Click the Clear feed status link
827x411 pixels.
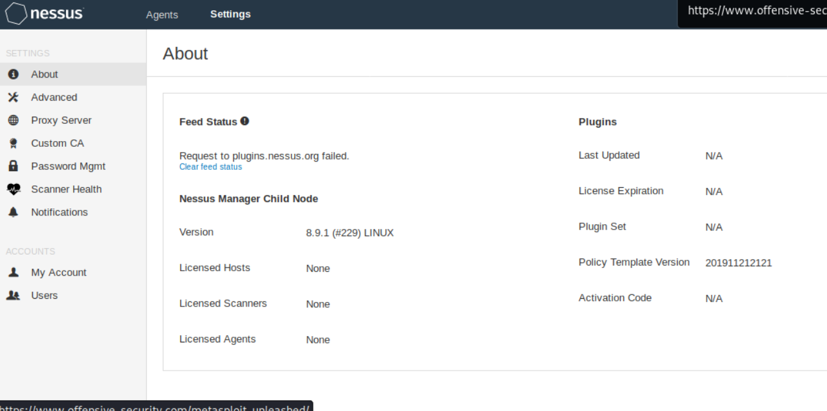(210, 167)
